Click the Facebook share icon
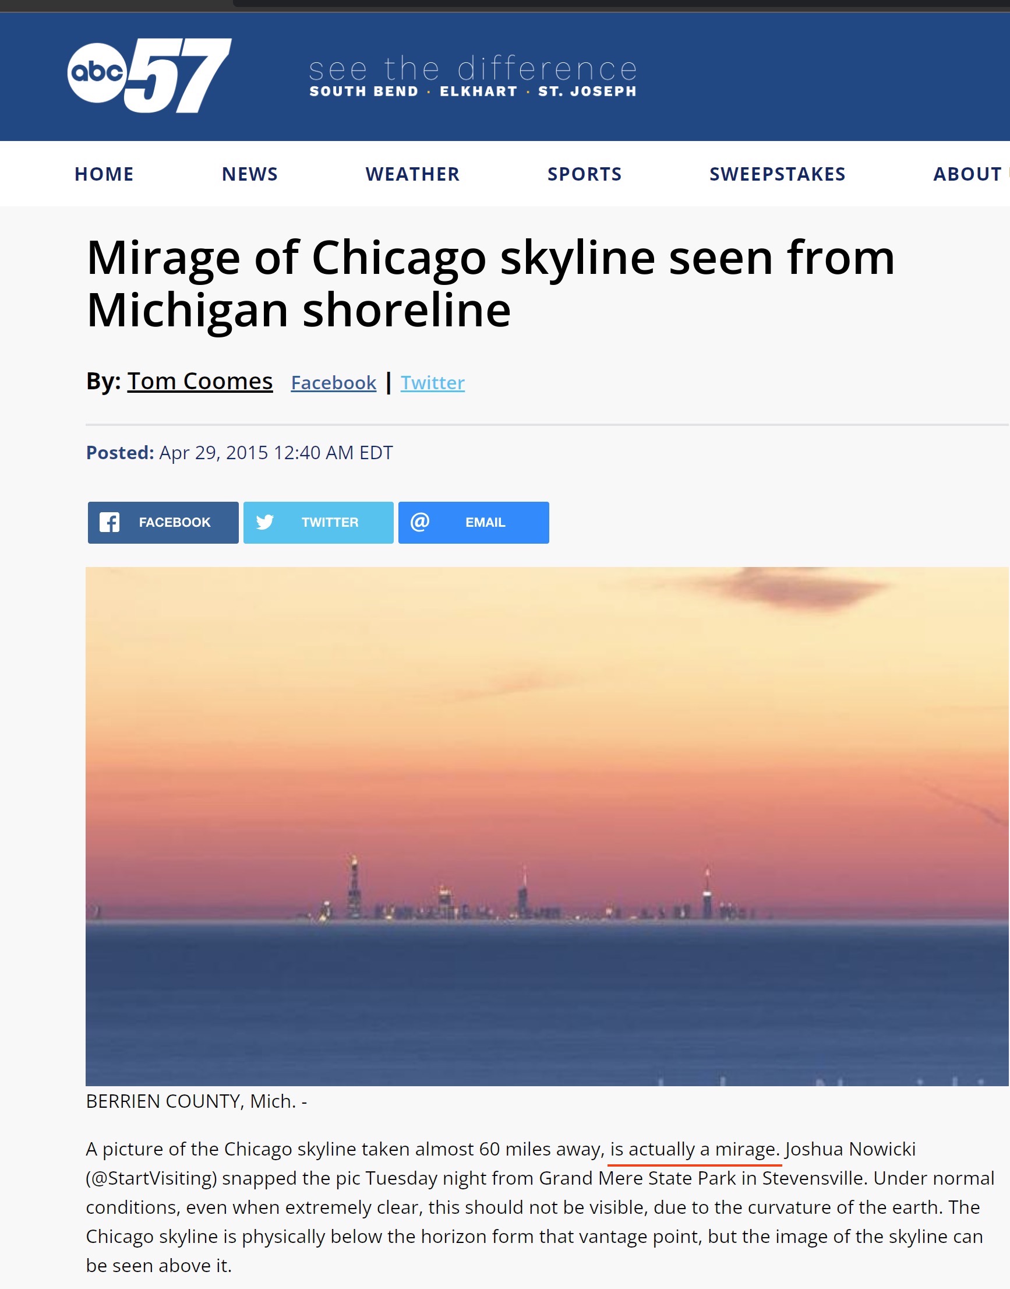 coord(110,522)
